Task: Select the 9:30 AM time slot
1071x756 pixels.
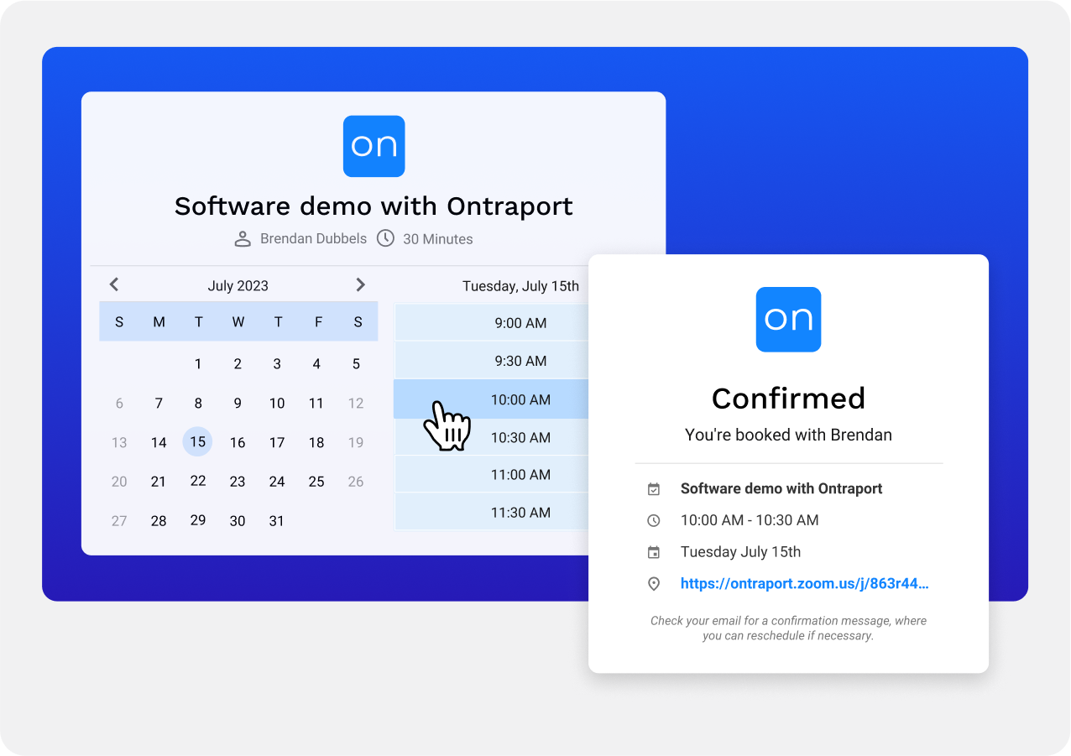Action: tap(491, 361)
